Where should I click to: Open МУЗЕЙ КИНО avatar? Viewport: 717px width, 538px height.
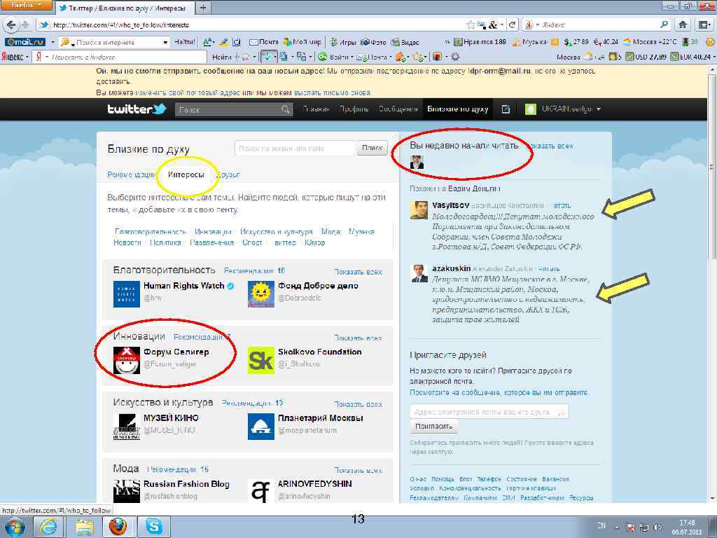pos(126,427)
